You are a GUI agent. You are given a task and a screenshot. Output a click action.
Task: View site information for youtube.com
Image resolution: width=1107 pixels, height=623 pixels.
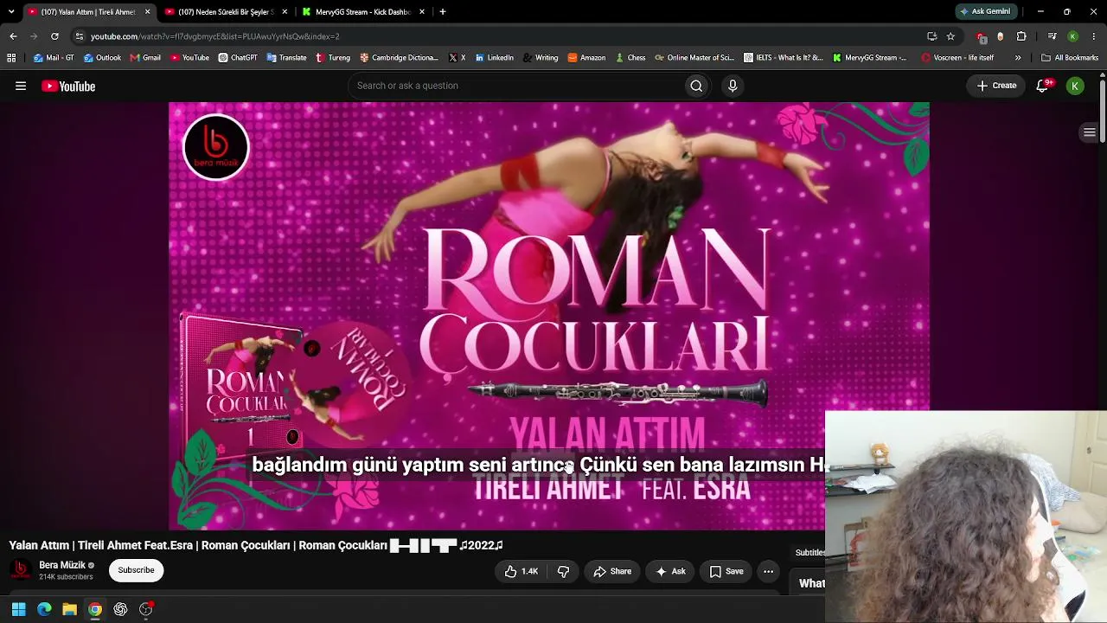point(80,36)
